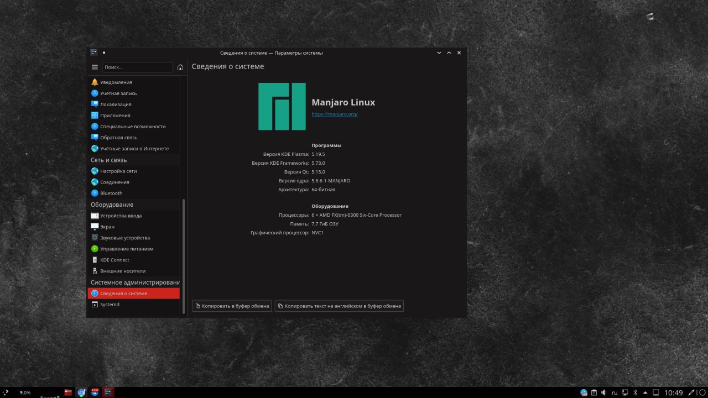Image resolution: width=708 pixels, height=398 pixels.
Task: Open Обратная связь settings
Action: pos(134,138)
